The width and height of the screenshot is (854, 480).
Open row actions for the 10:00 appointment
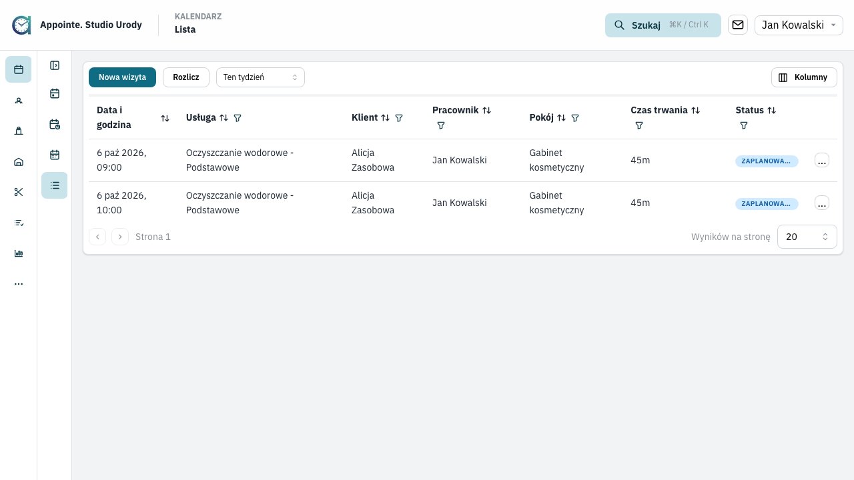click(x=822, y=203)
